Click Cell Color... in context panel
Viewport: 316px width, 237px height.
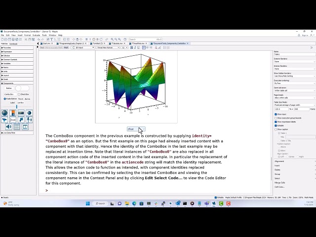click(279, 187)
